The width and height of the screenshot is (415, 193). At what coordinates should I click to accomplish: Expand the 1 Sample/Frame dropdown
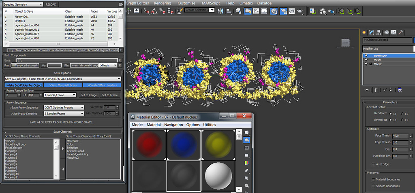pos(60,95)
